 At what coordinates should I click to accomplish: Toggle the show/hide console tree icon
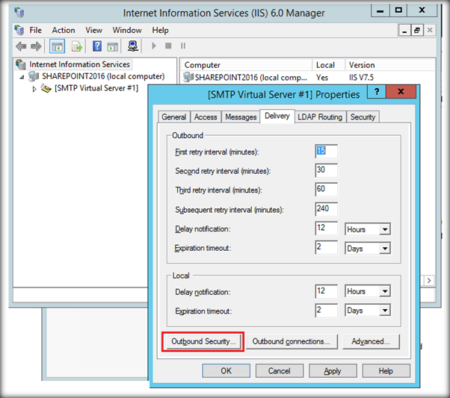pyautogui.click(x=57, y=46)
